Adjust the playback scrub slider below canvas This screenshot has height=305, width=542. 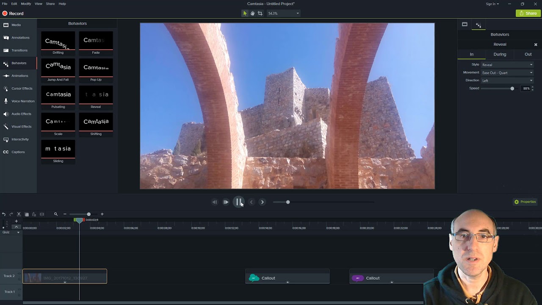coord(288,202)
